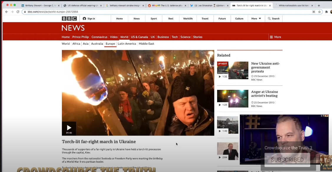332x172 pixels.
Task: Open New Ukraine anti-government protests headline
Action: click(x=265, y=67)
